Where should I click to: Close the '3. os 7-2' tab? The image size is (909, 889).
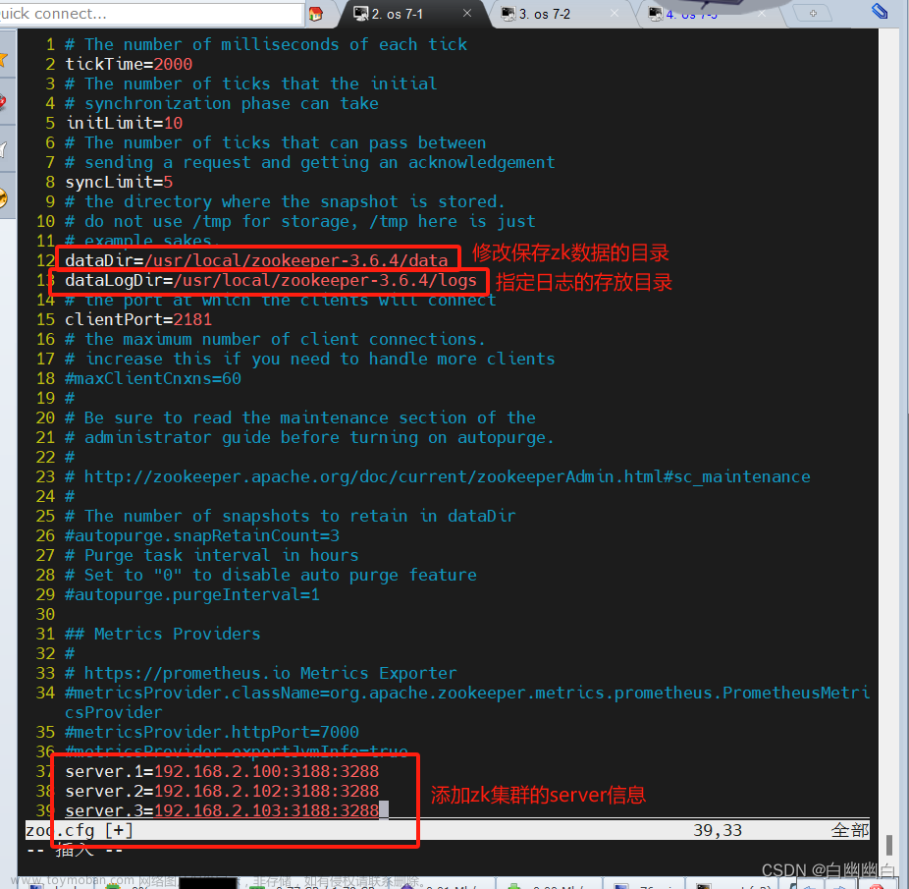pyautogui.click(x=614, y=13)
